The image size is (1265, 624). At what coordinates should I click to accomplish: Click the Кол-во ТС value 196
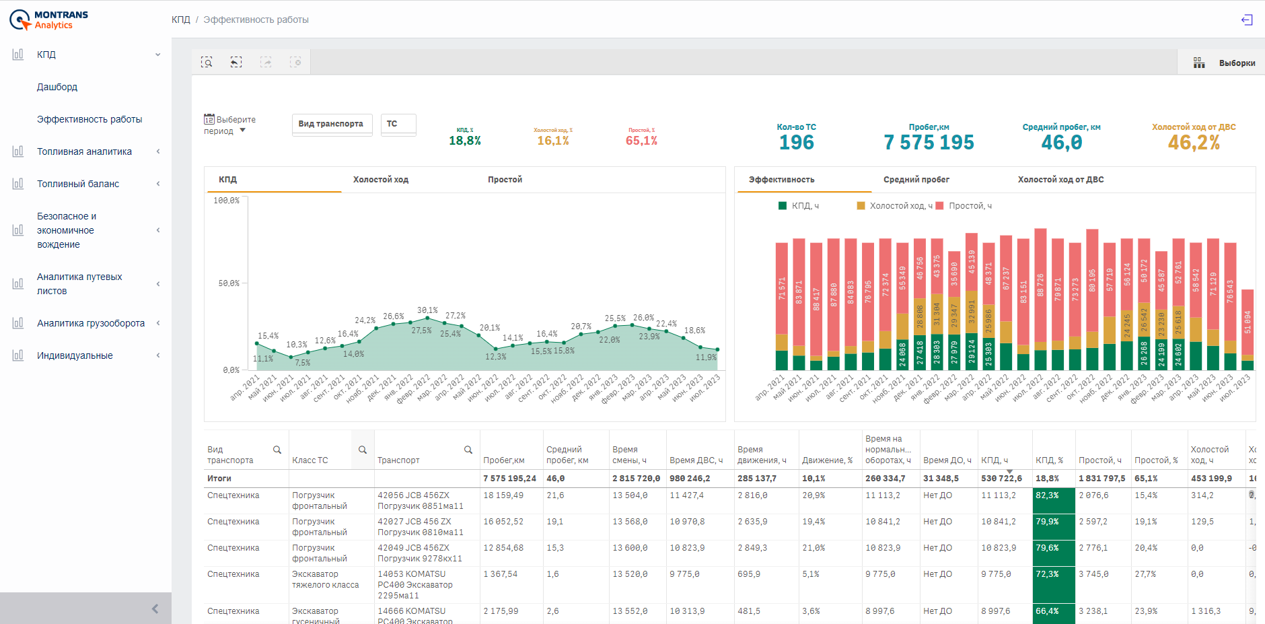click(x=797, y=143)
